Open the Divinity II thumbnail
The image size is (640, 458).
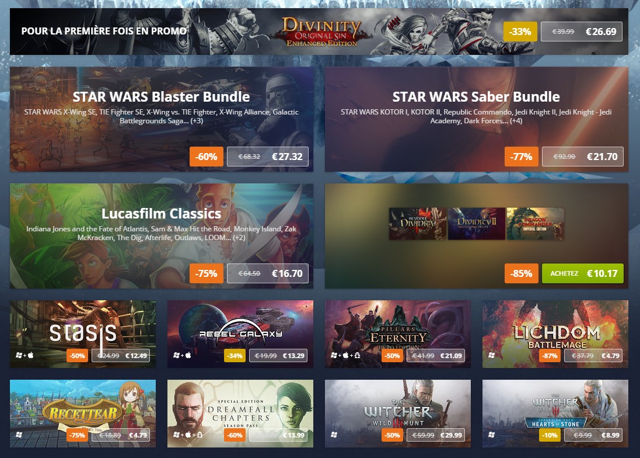(x=476, y=224)
